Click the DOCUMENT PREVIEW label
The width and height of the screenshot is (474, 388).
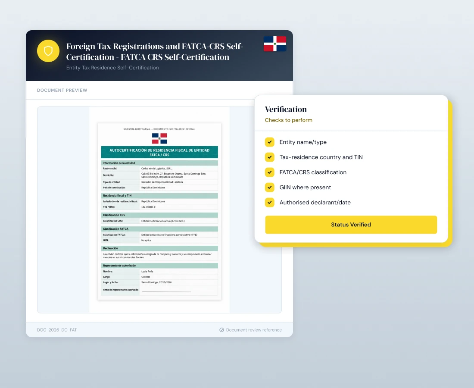tap(62, 91)
